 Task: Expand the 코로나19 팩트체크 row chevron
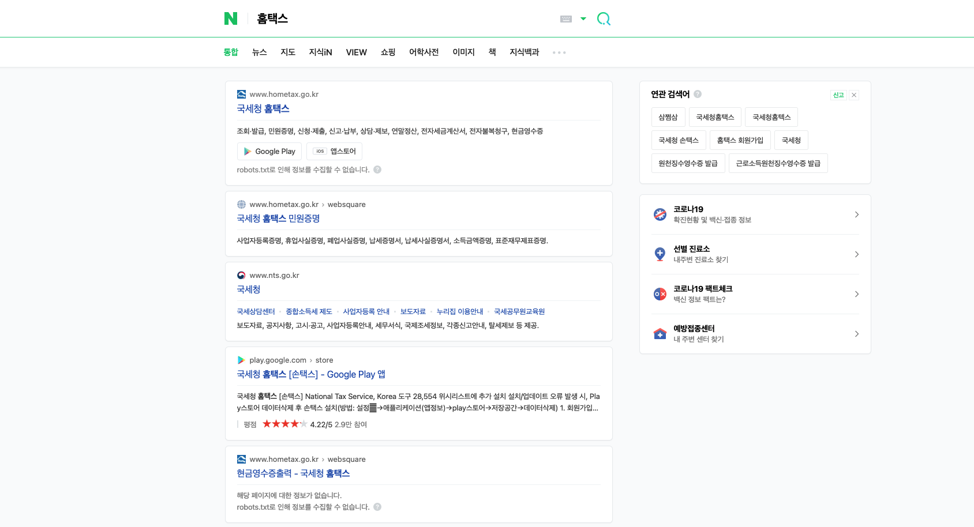[x=857, y=294]
